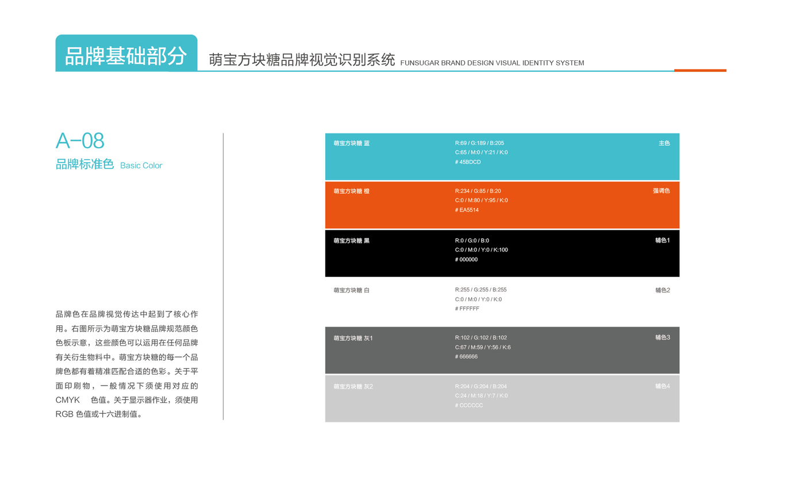Click the Basic Color label
The image size is (785, 500).
pyautogui.click(x=141, y=166)
